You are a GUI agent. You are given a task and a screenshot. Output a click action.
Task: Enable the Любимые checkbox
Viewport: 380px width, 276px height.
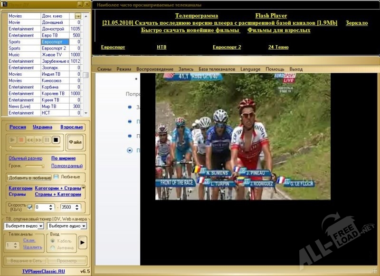(56, 177)
